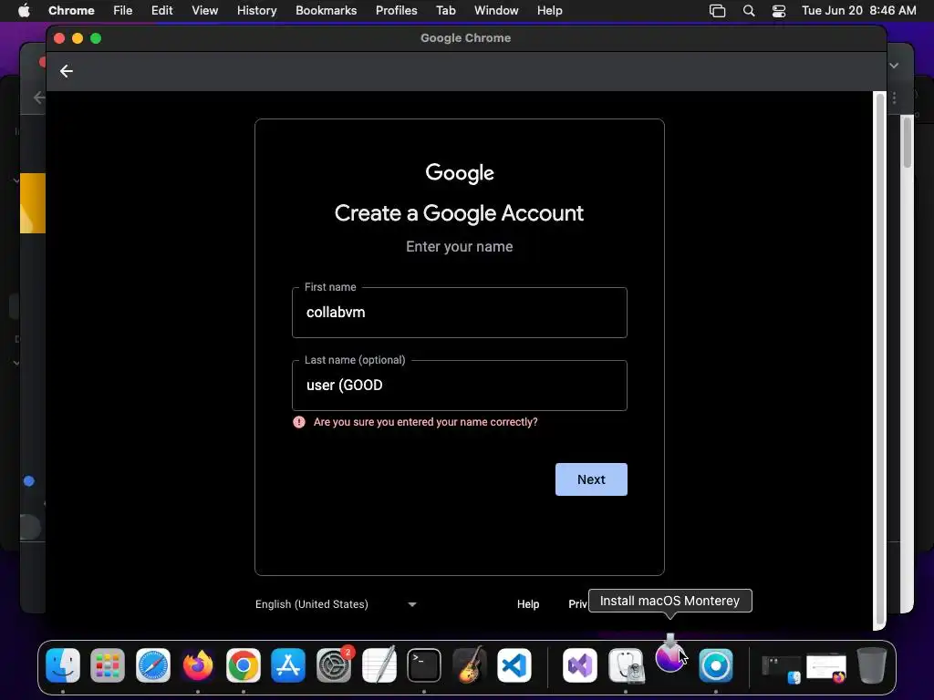
Task: Open the Bookmarks menu
Action: (326, 11)
